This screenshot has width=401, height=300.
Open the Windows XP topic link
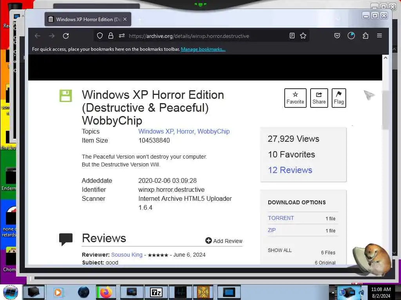[156, 131]
